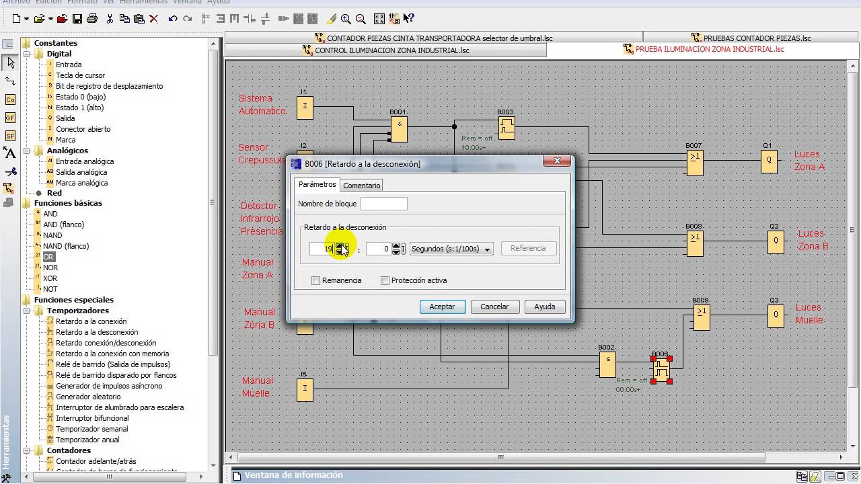Click the seconds value field showing 19
The width and height of the screenshot is (861, 484).
[322, 249]
